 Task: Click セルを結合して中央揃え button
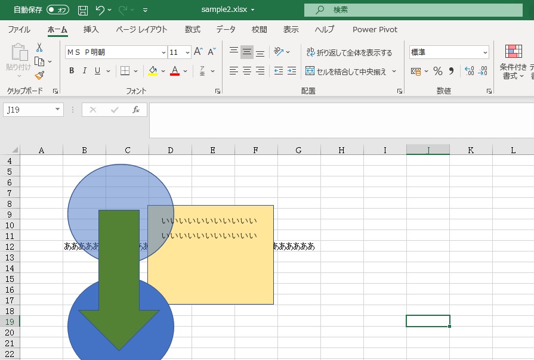coord(346,72)
